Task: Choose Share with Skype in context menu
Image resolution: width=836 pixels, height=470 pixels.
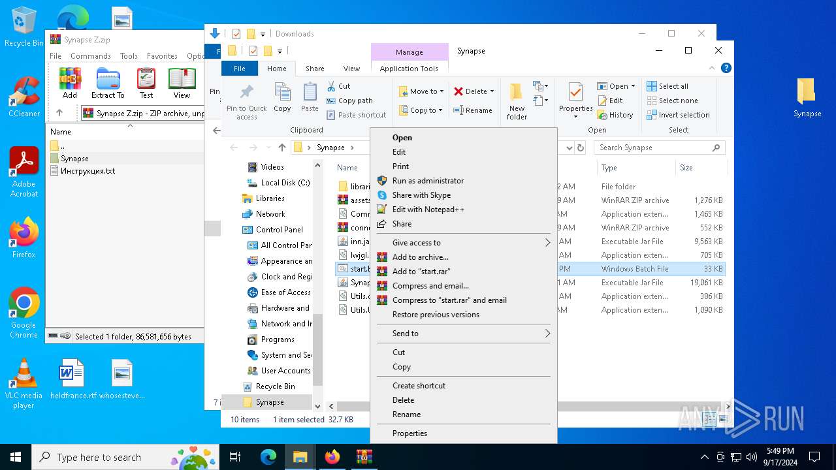Action: pos(463,195)
